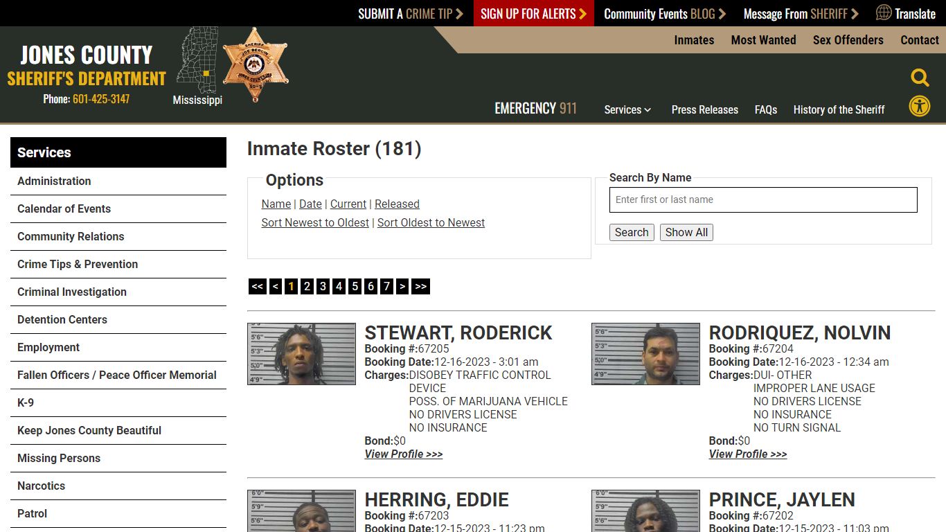Open Submit a Crime Tip link
Screen dimensions: 946x532
(x=410, y=13)
